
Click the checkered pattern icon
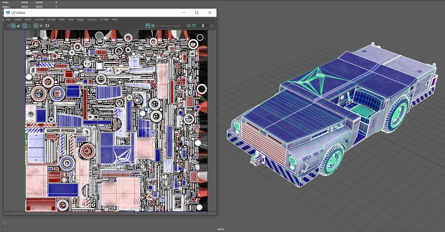[153, 26]
